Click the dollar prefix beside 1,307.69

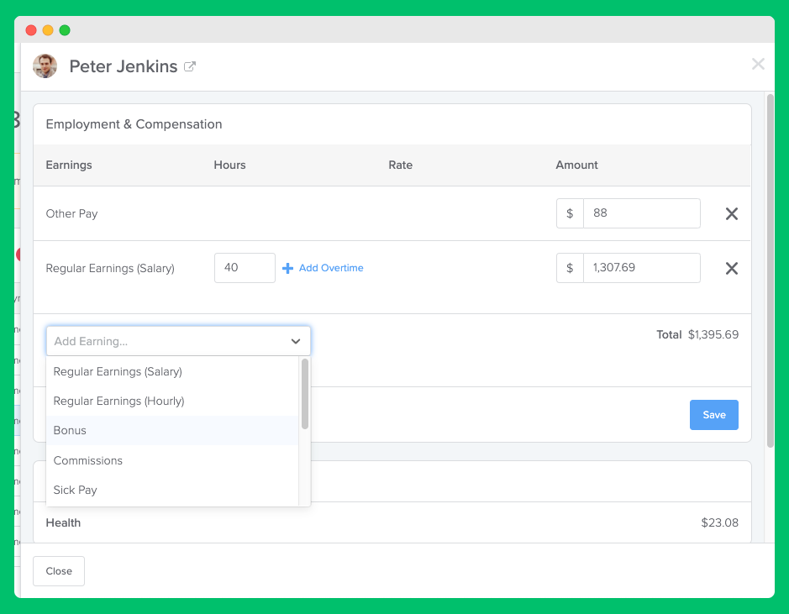(x=569, y=267)
